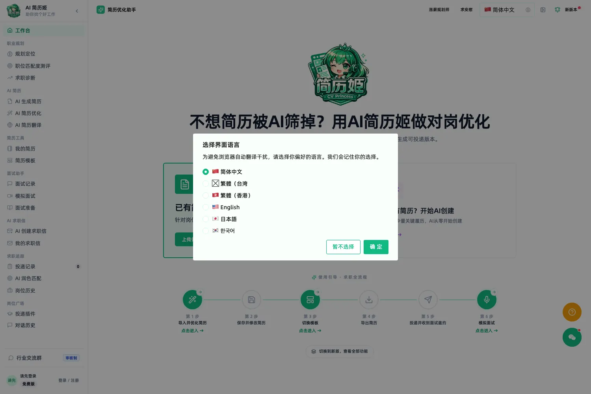591x394 pixels.
Task: Collapse sidebar with chevron arrow
Action: [77, 11]
